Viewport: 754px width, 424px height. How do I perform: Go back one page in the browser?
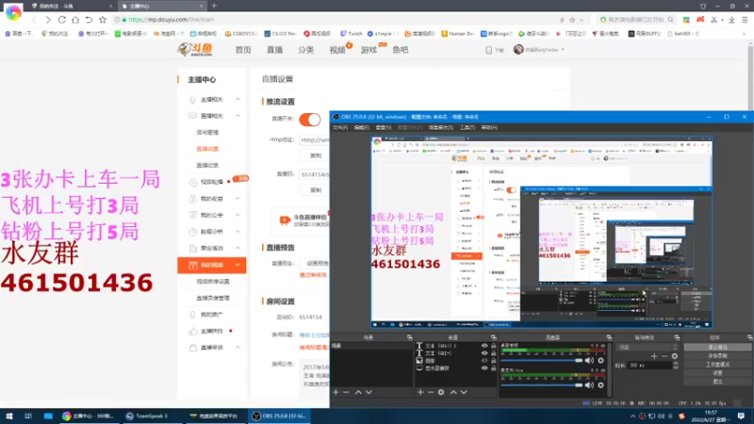pyautogui.click(x=34, y=20)
